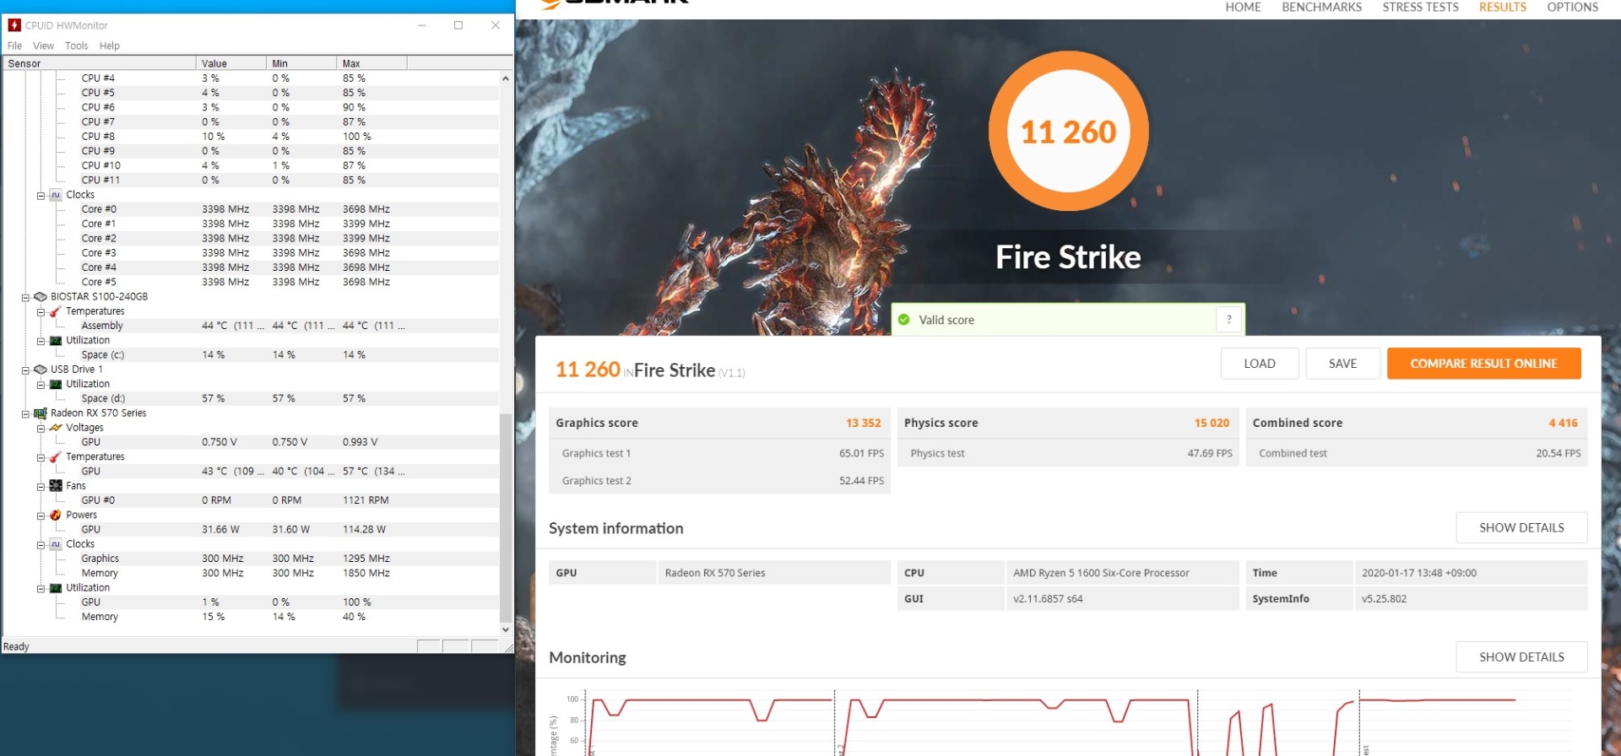
Task: Click the Radeon Powers icon
Action: click(56, 516)
